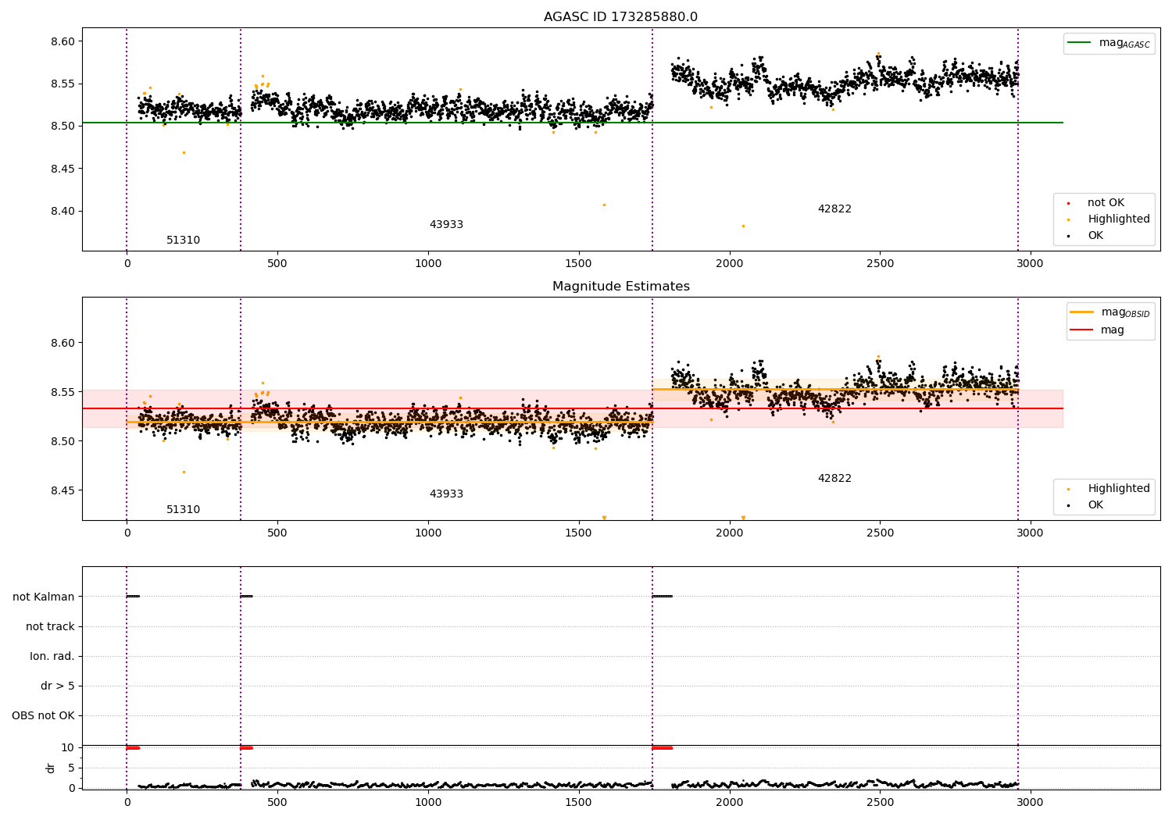Click the mag AGASC legend entry
Image resolution: width=1172 pixels, height=820 pixels.
[1109, 43]
